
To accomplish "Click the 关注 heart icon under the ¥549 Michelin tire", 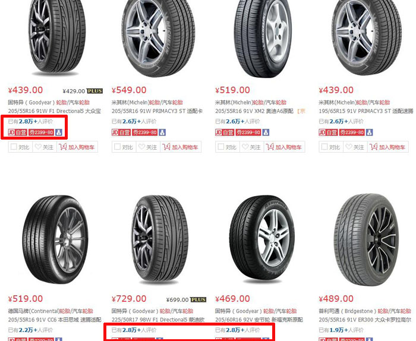I will [141, 147].
